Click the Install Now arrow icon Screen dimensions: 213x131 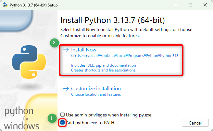(66, 50)
